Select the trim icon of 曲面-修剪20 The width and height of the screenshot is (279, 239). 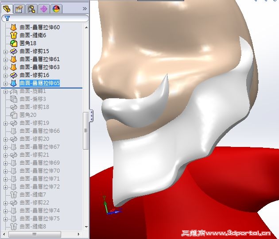tap(14, 139)
